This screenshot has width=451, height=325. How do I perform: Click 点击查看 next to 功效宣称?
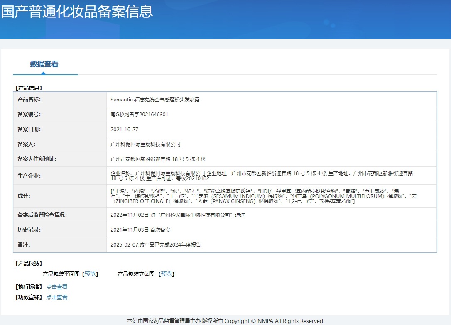56,297
